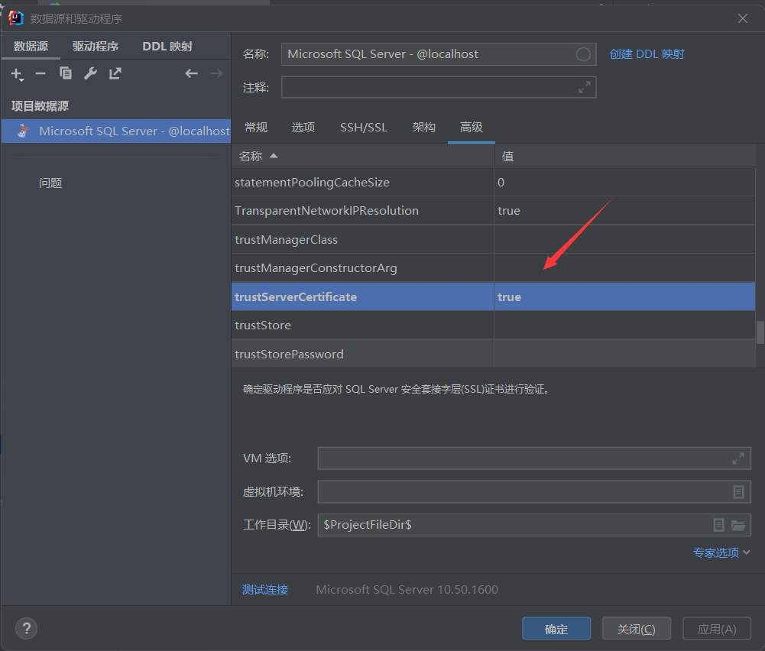Sort by the 名称 column header
This screenshot has width=765, height=651.
coord(362,156)
